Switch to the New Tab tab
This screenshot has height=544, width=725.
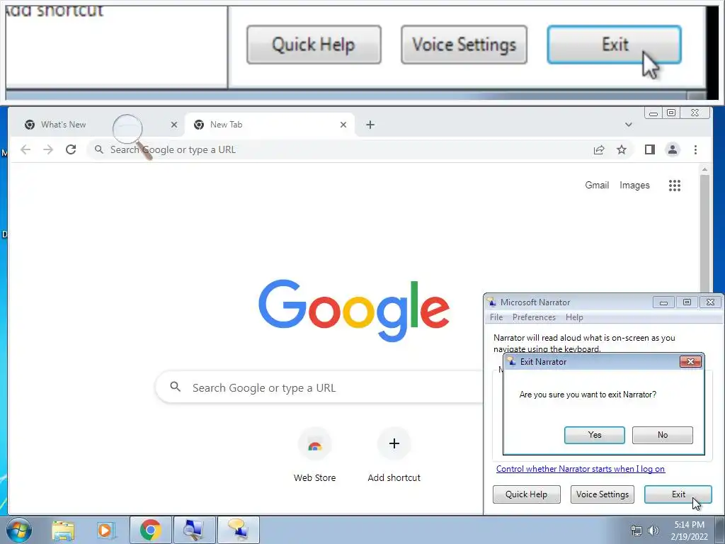[270, 125]
